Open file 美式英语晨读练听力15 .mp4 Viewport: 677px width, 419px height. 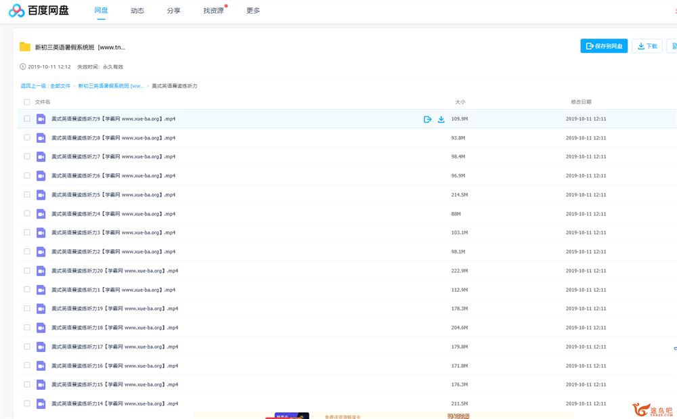coord(115,384)
